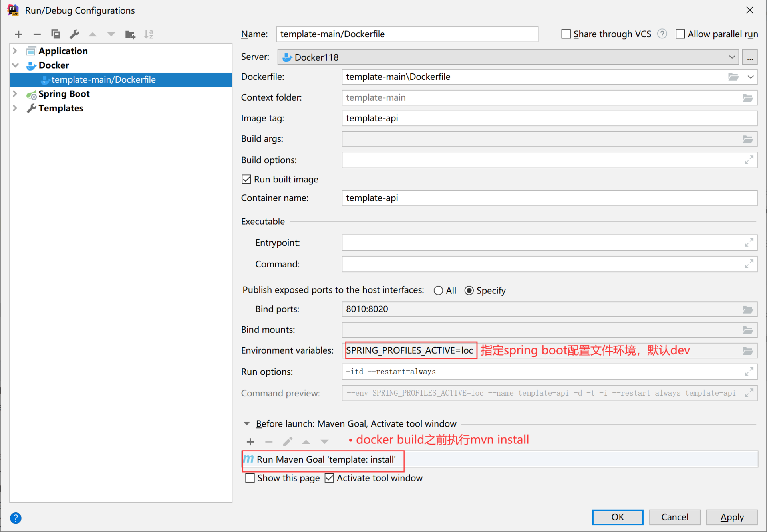767x532 pixels.
Task: Click the Add New Configuration plus icon
Action: (x=18, y=34)
